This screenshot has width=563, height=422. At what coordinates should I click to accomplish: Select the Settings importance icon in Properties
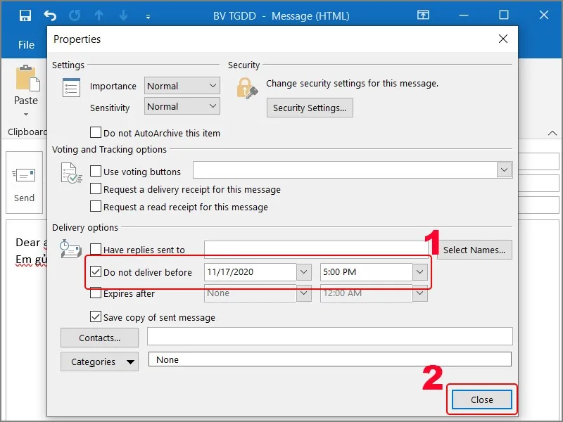point(70,87)
